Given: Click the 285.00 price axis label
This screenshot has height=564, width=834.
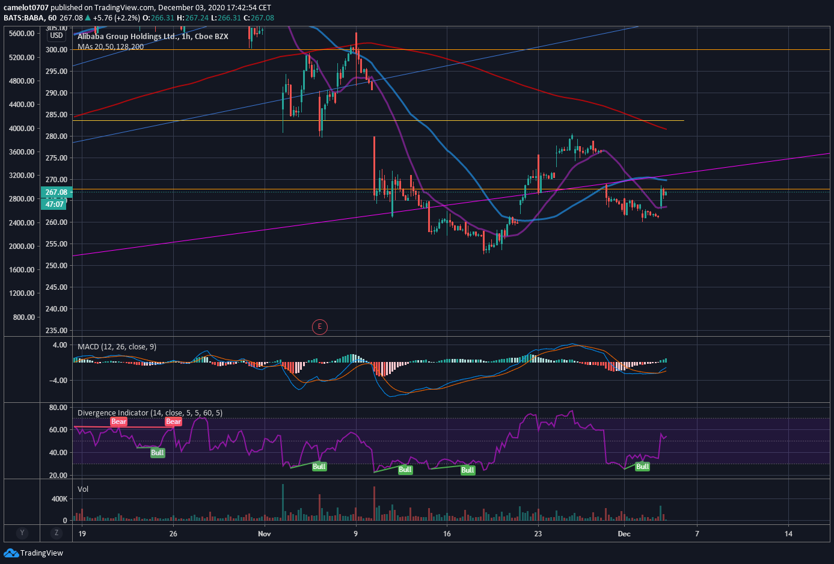Looking at the screenshot, I should 57,115.
